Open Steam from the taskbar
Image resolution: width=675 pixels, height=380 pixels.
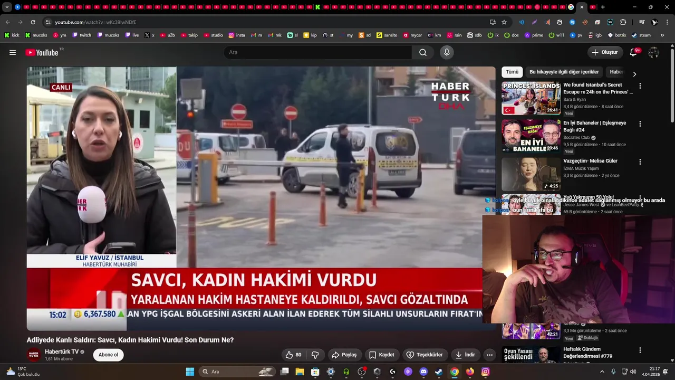439,372
